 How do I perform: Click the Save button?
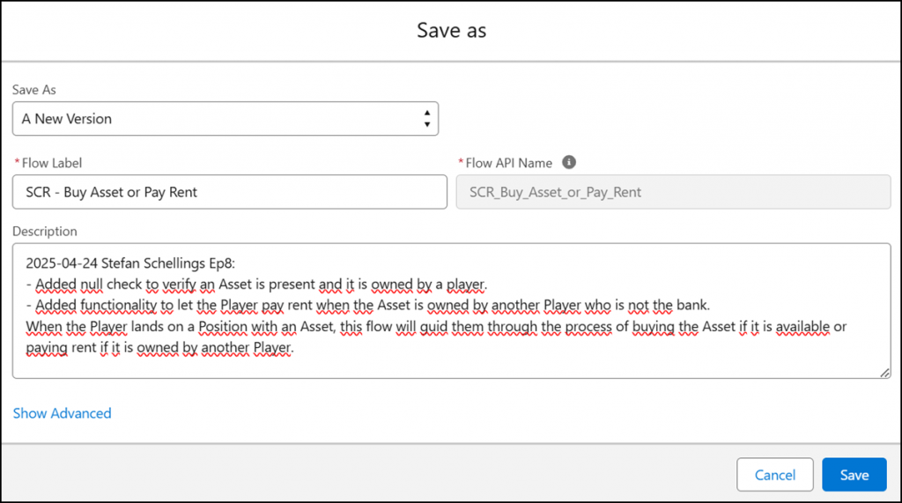[854, 475]
